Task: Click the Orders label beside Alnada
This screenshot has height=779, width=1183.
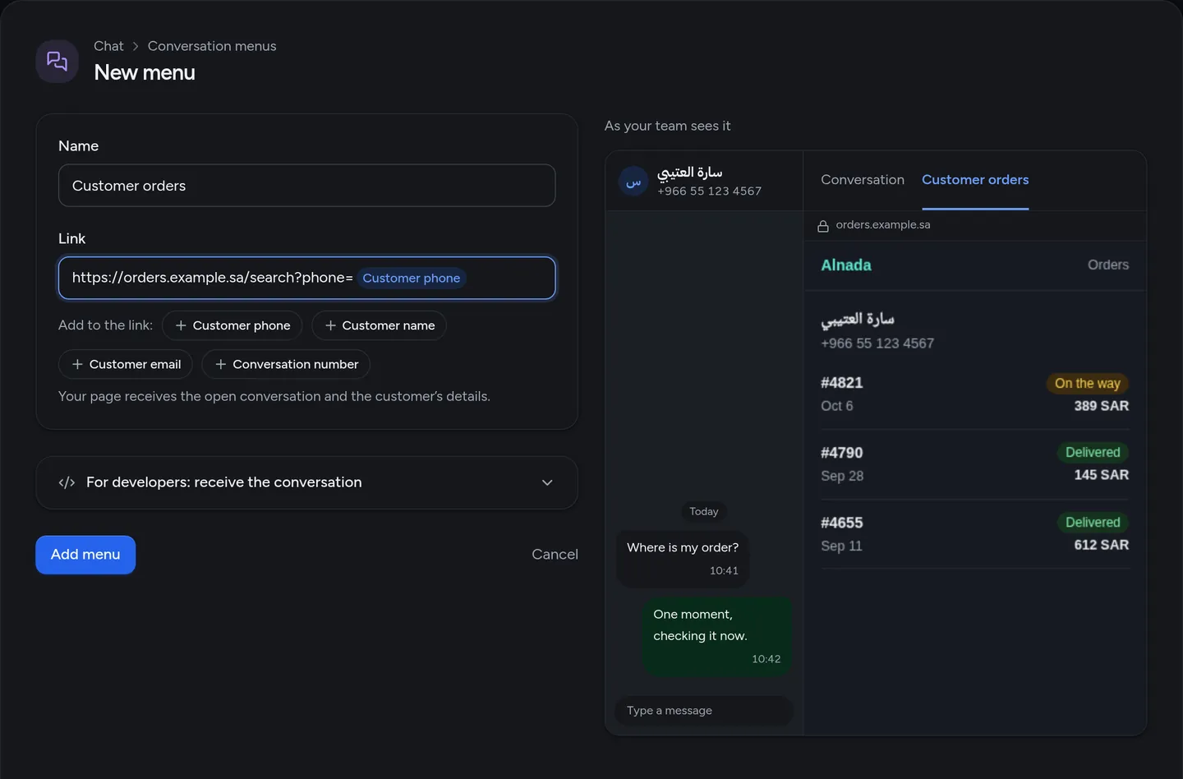Action: click(x=1108, y=265)
